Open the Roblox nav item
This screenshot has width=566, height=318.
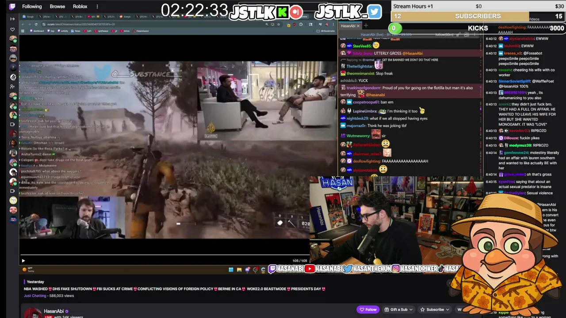click(80, 7)
